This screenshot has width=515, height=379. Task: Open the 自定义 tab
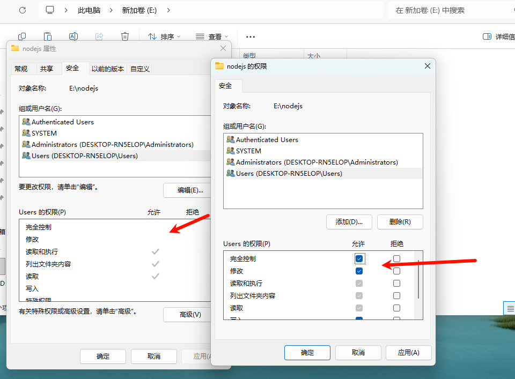coord(140,69)
